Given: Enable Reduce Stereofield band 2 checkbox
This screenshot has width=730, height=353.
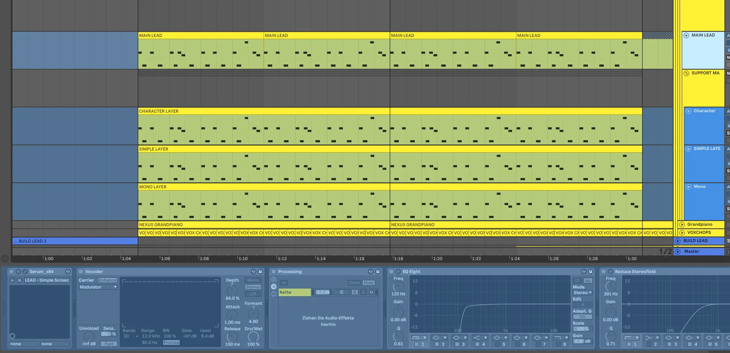Looking at the screenshot, I should [649, 344].
